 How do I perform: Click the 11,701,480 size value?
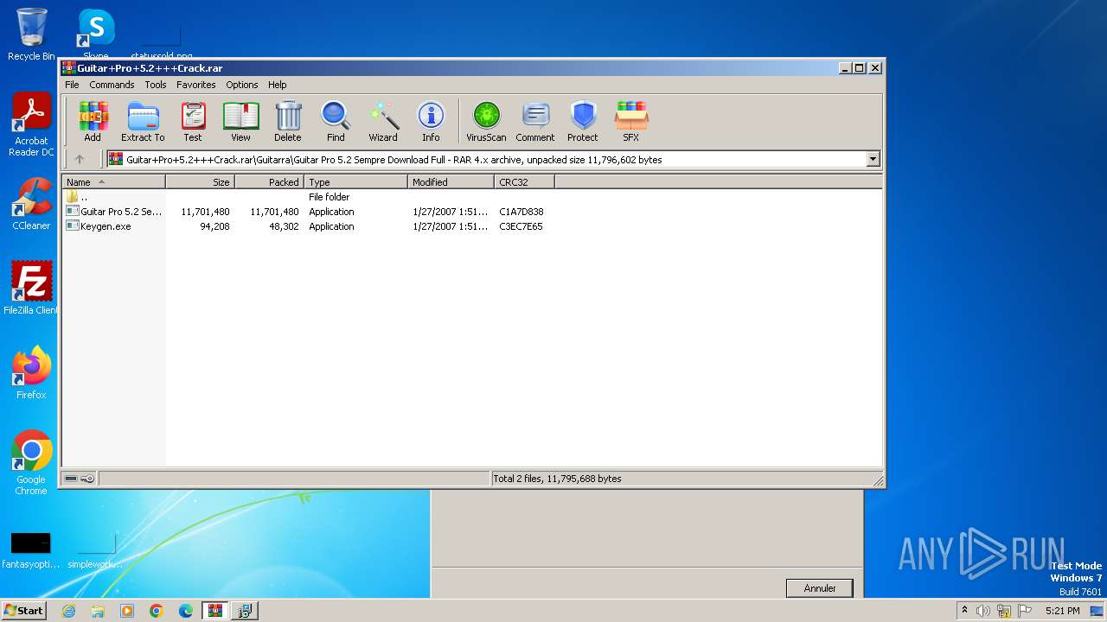point(205,212)
